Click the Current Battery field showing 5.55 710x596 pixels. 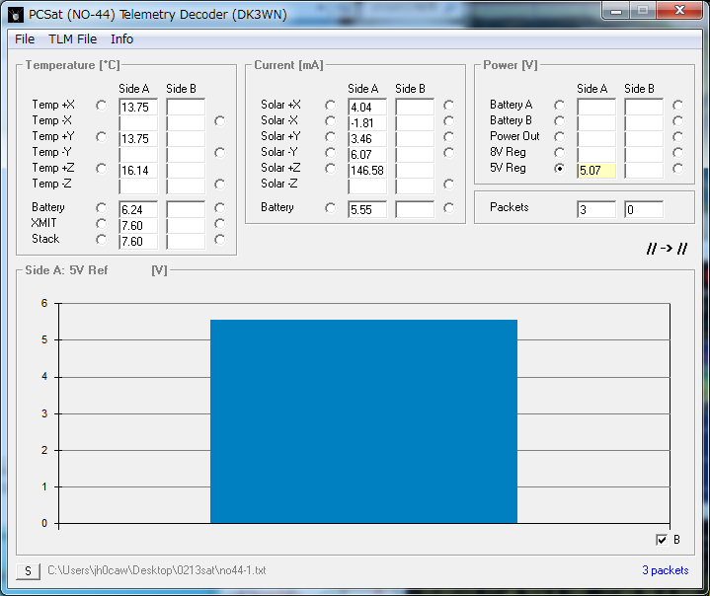click(x=367, y=209)
